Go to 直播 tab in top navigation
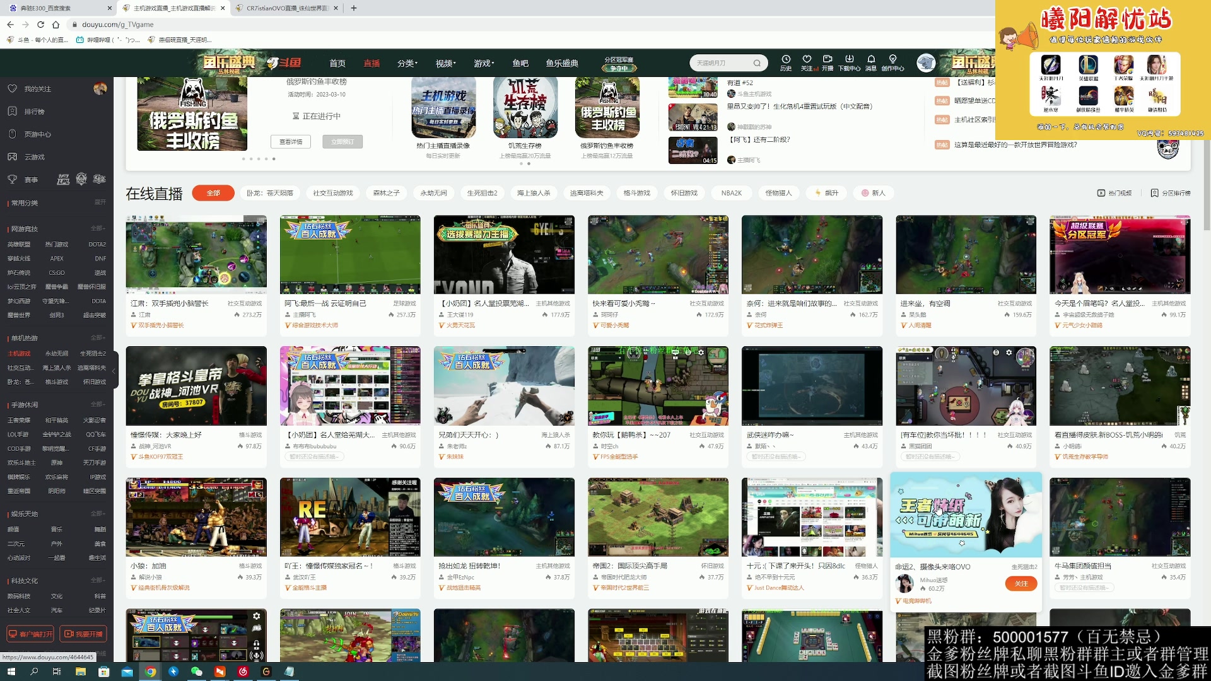Viewport: 1211px width, 681px height. pyautogui.click(x=371, y=63)
